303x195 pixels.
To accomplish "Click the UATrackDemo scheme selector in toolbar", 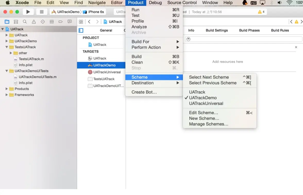I will pos(65,12).
